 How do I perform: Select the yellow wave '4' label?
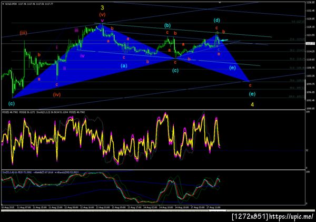252,104
